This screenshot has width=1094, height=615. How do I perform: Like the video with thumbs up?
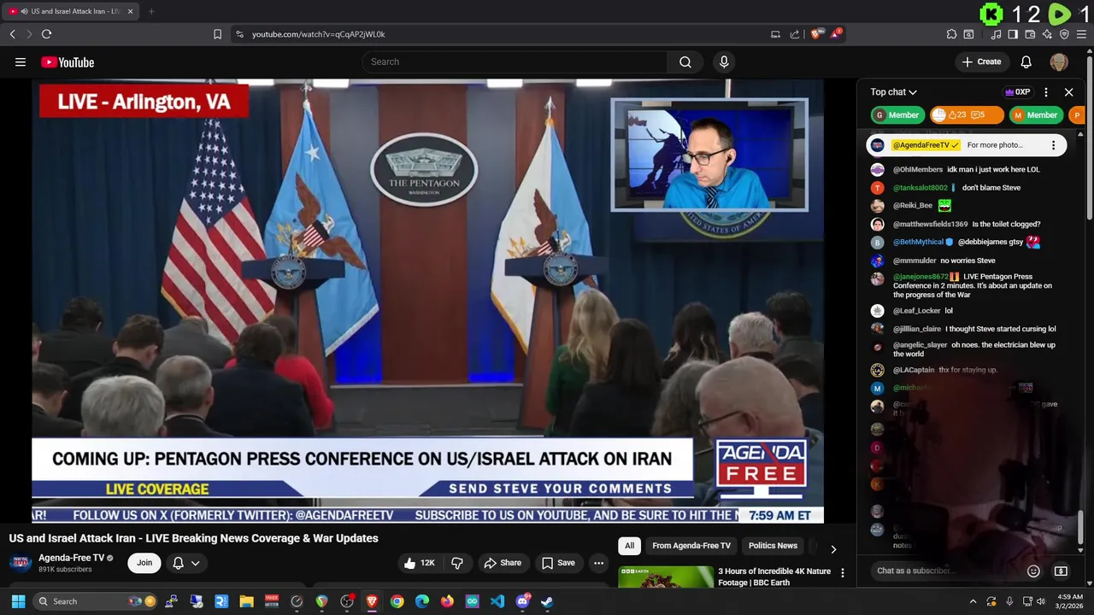[420, 563]
